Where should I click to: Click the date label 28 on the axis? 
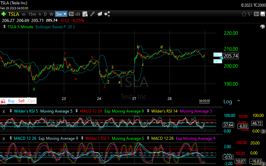click(170, 99)
